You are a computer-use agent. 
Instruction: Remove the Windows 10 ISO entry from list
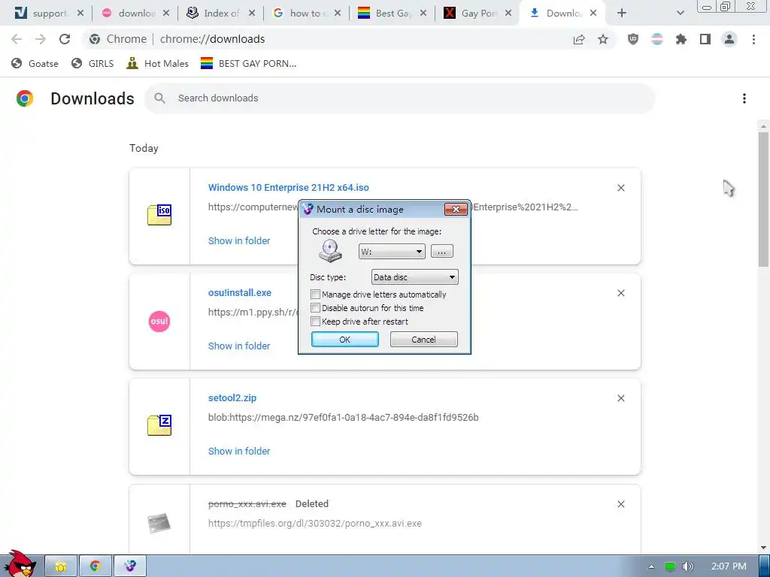pos(620,188)
